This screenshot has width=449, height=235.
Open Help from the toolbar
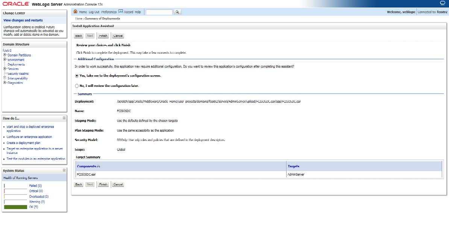click(138, 12)
